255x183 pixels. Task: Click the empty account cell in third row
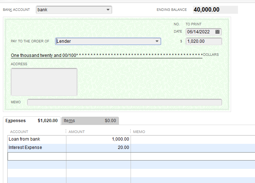(x=37, y=156)
